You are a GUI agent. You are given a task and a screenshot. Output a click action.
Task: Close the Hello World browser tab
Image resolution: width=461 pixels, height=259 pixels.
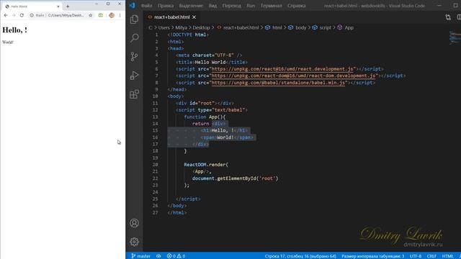(58, 6)
